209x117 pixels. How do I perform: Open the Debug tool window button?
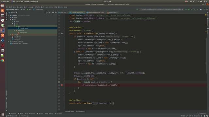coord(49,114)
